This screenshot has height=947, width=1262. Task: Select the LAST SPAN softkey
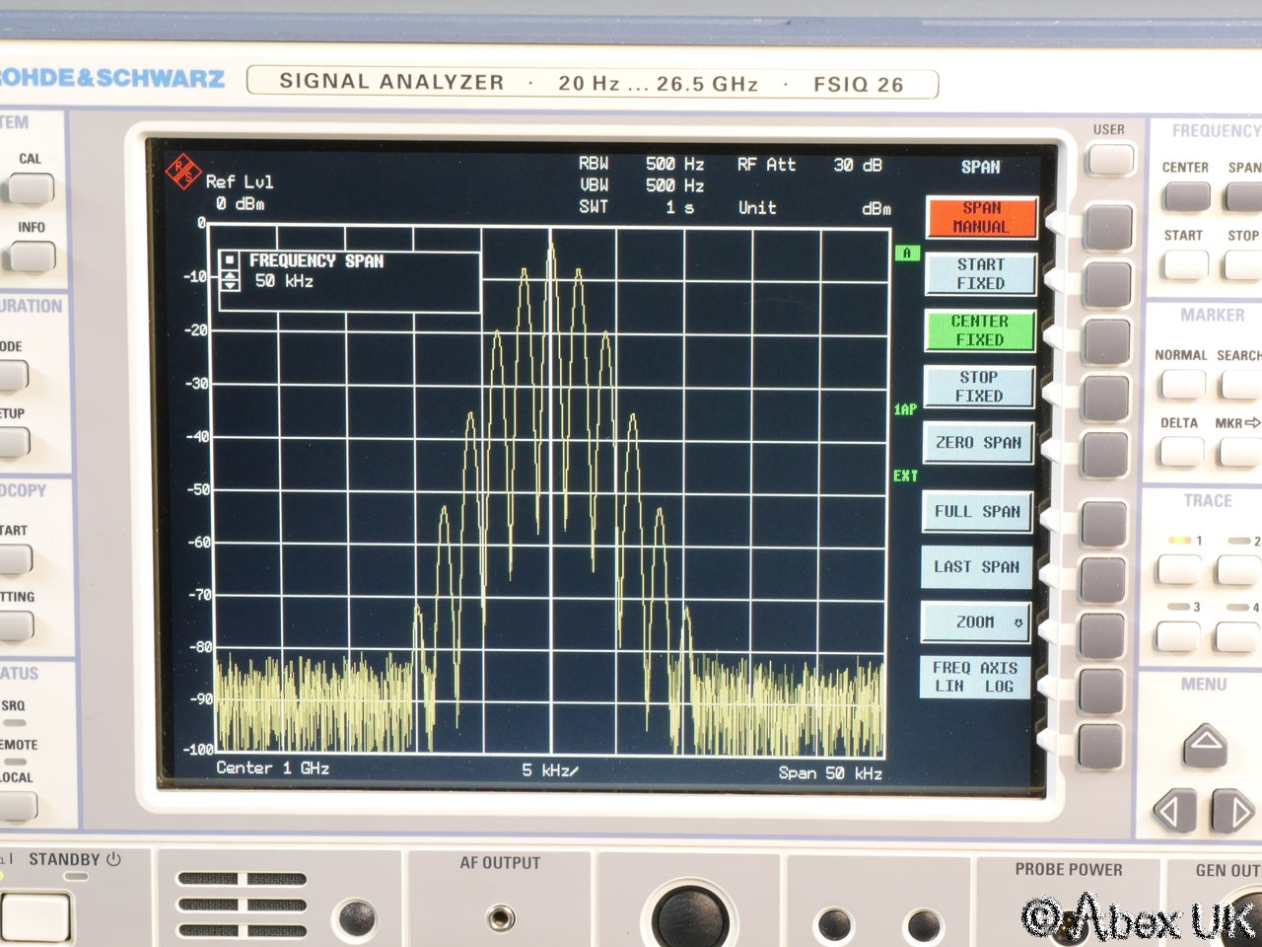click(976, 567)
